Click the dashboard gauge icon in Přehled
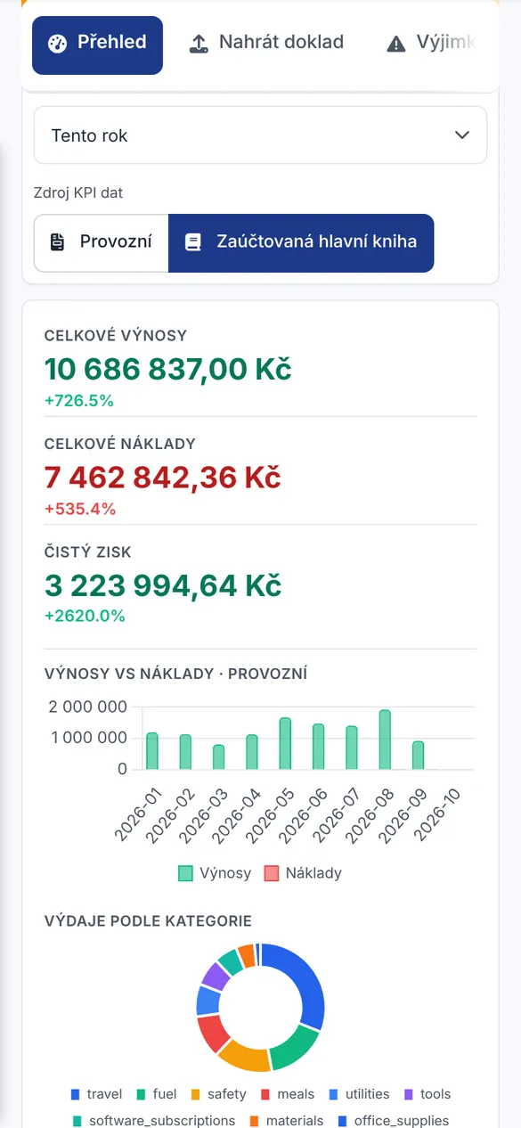The width and height of the screenshot is (521, 1128). (58, 44)
